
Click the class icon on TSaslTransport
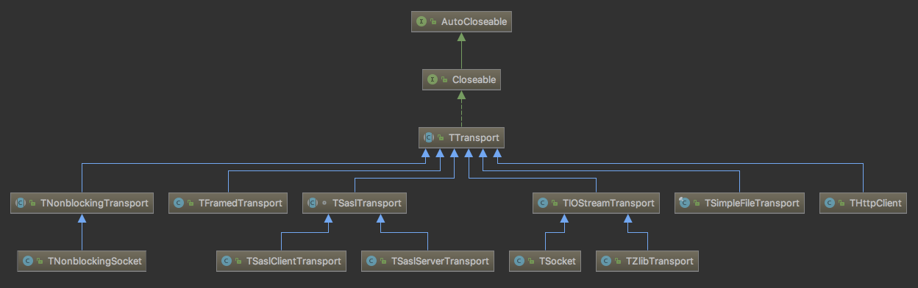(x=313, y=203)
